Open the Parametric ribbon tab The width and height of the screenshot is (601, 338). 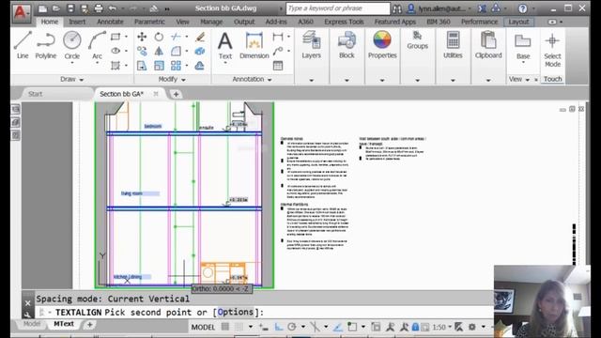coord(149,22)
